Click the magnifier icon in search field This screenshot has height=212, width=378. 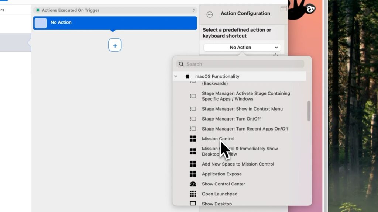(x=181, y=64)
